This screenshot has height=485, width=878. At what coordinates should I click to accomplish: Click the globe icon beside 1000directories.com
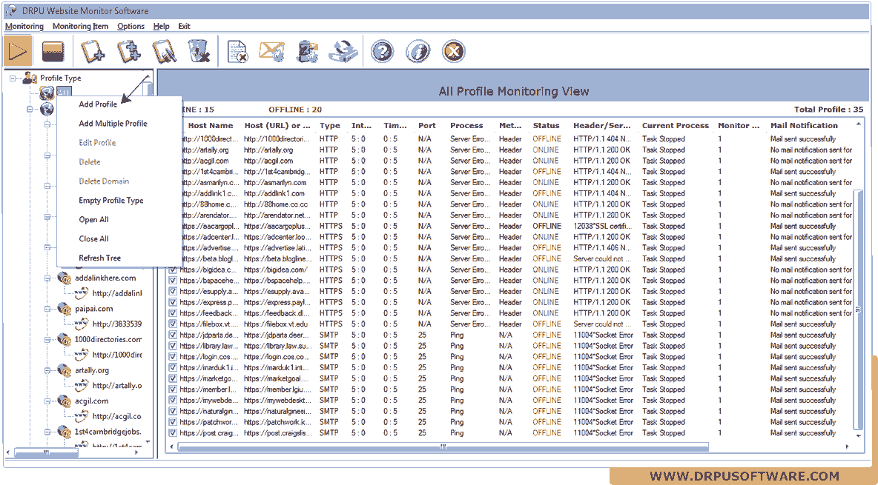pyautogui.click(x=64, y=339)
